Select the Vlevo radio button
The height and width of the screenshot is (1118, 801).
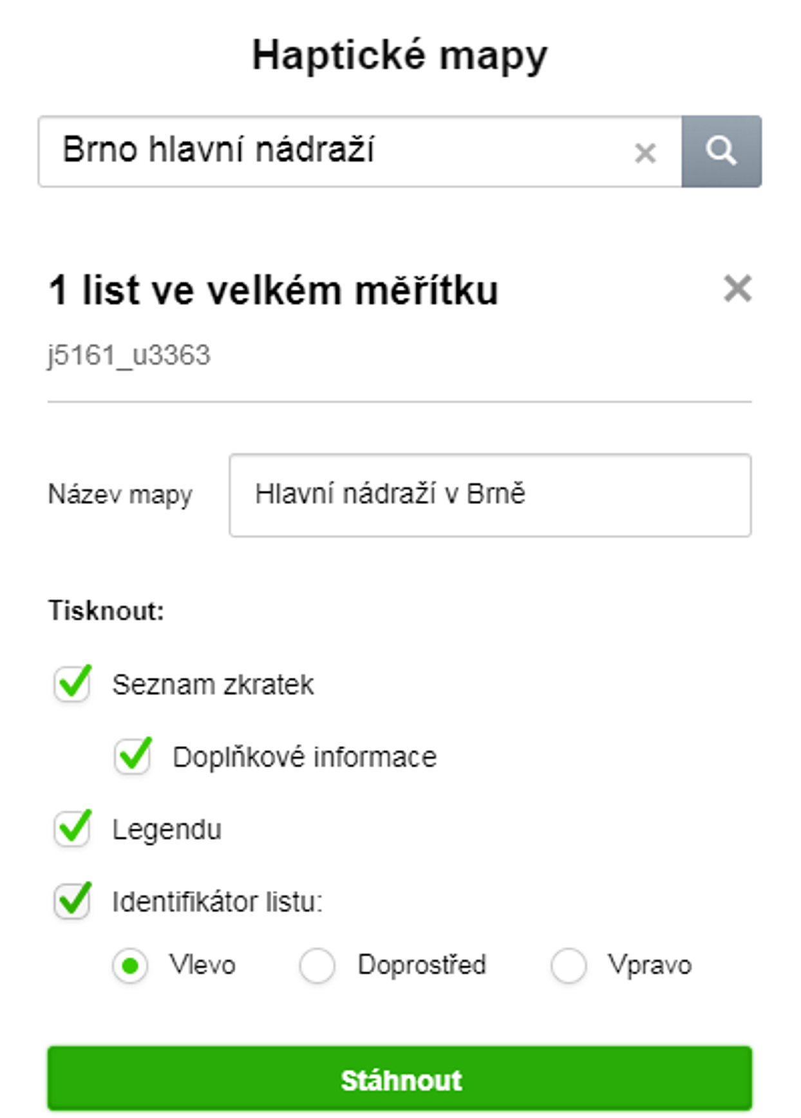click(x=130, y=965)
